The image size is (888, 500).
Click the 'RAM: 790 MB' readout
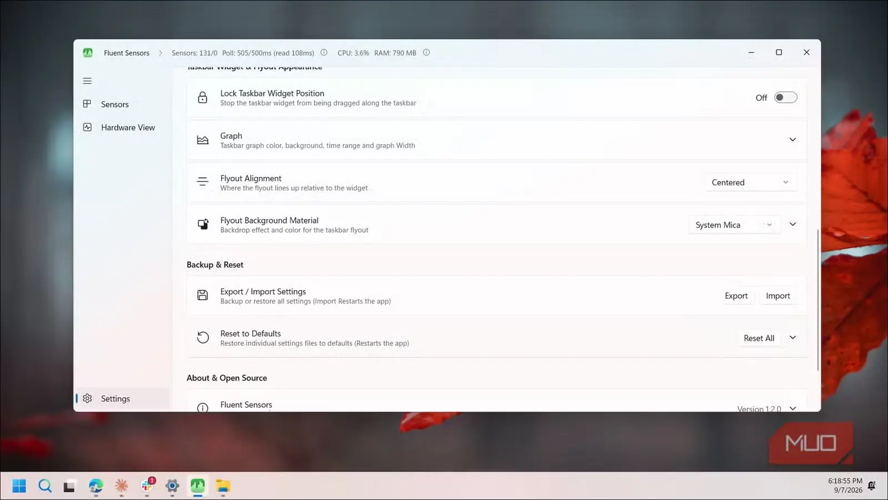pos(395,53)
